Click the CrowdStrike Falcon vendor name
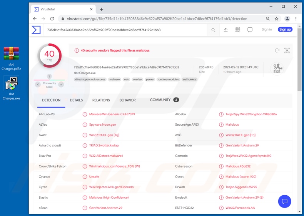The width and height of the screenshot is (304, 216). (x=52, y=166)
